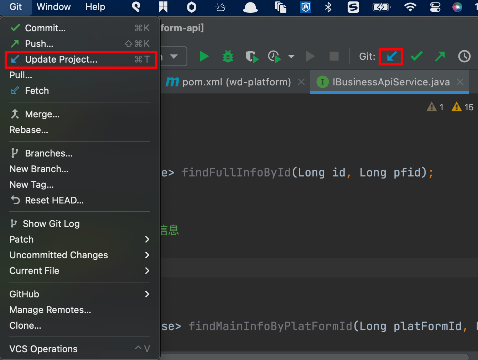Click the Wi-Fi menu bar icon
The width and height of the screenshot is (478, 360).
(x=410, y=7)
